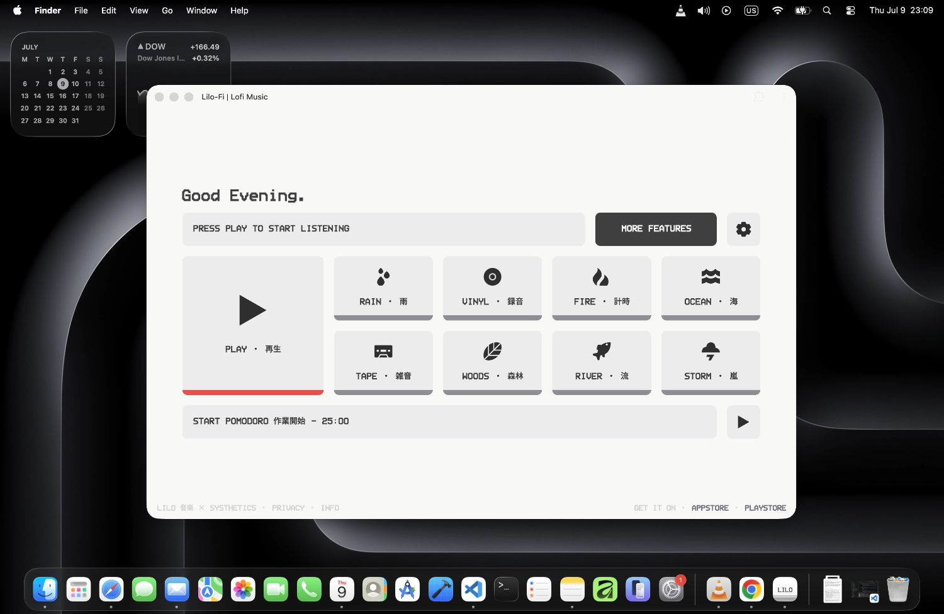Open Google Chrome from the dock
This screenshot has width=944, height=614.
pyautogui.click(x=751, y=589)
